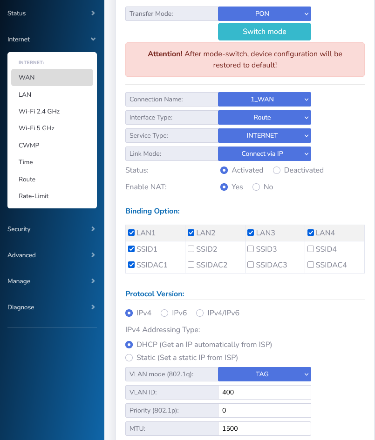
Task: Change the Link Mode dropdown
Action: 264,153
